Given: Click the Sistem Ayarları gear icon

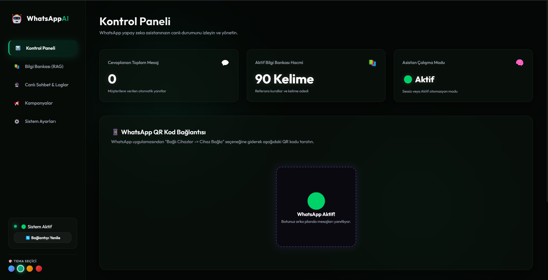Looking at the screenshot, I should [17, 121].
